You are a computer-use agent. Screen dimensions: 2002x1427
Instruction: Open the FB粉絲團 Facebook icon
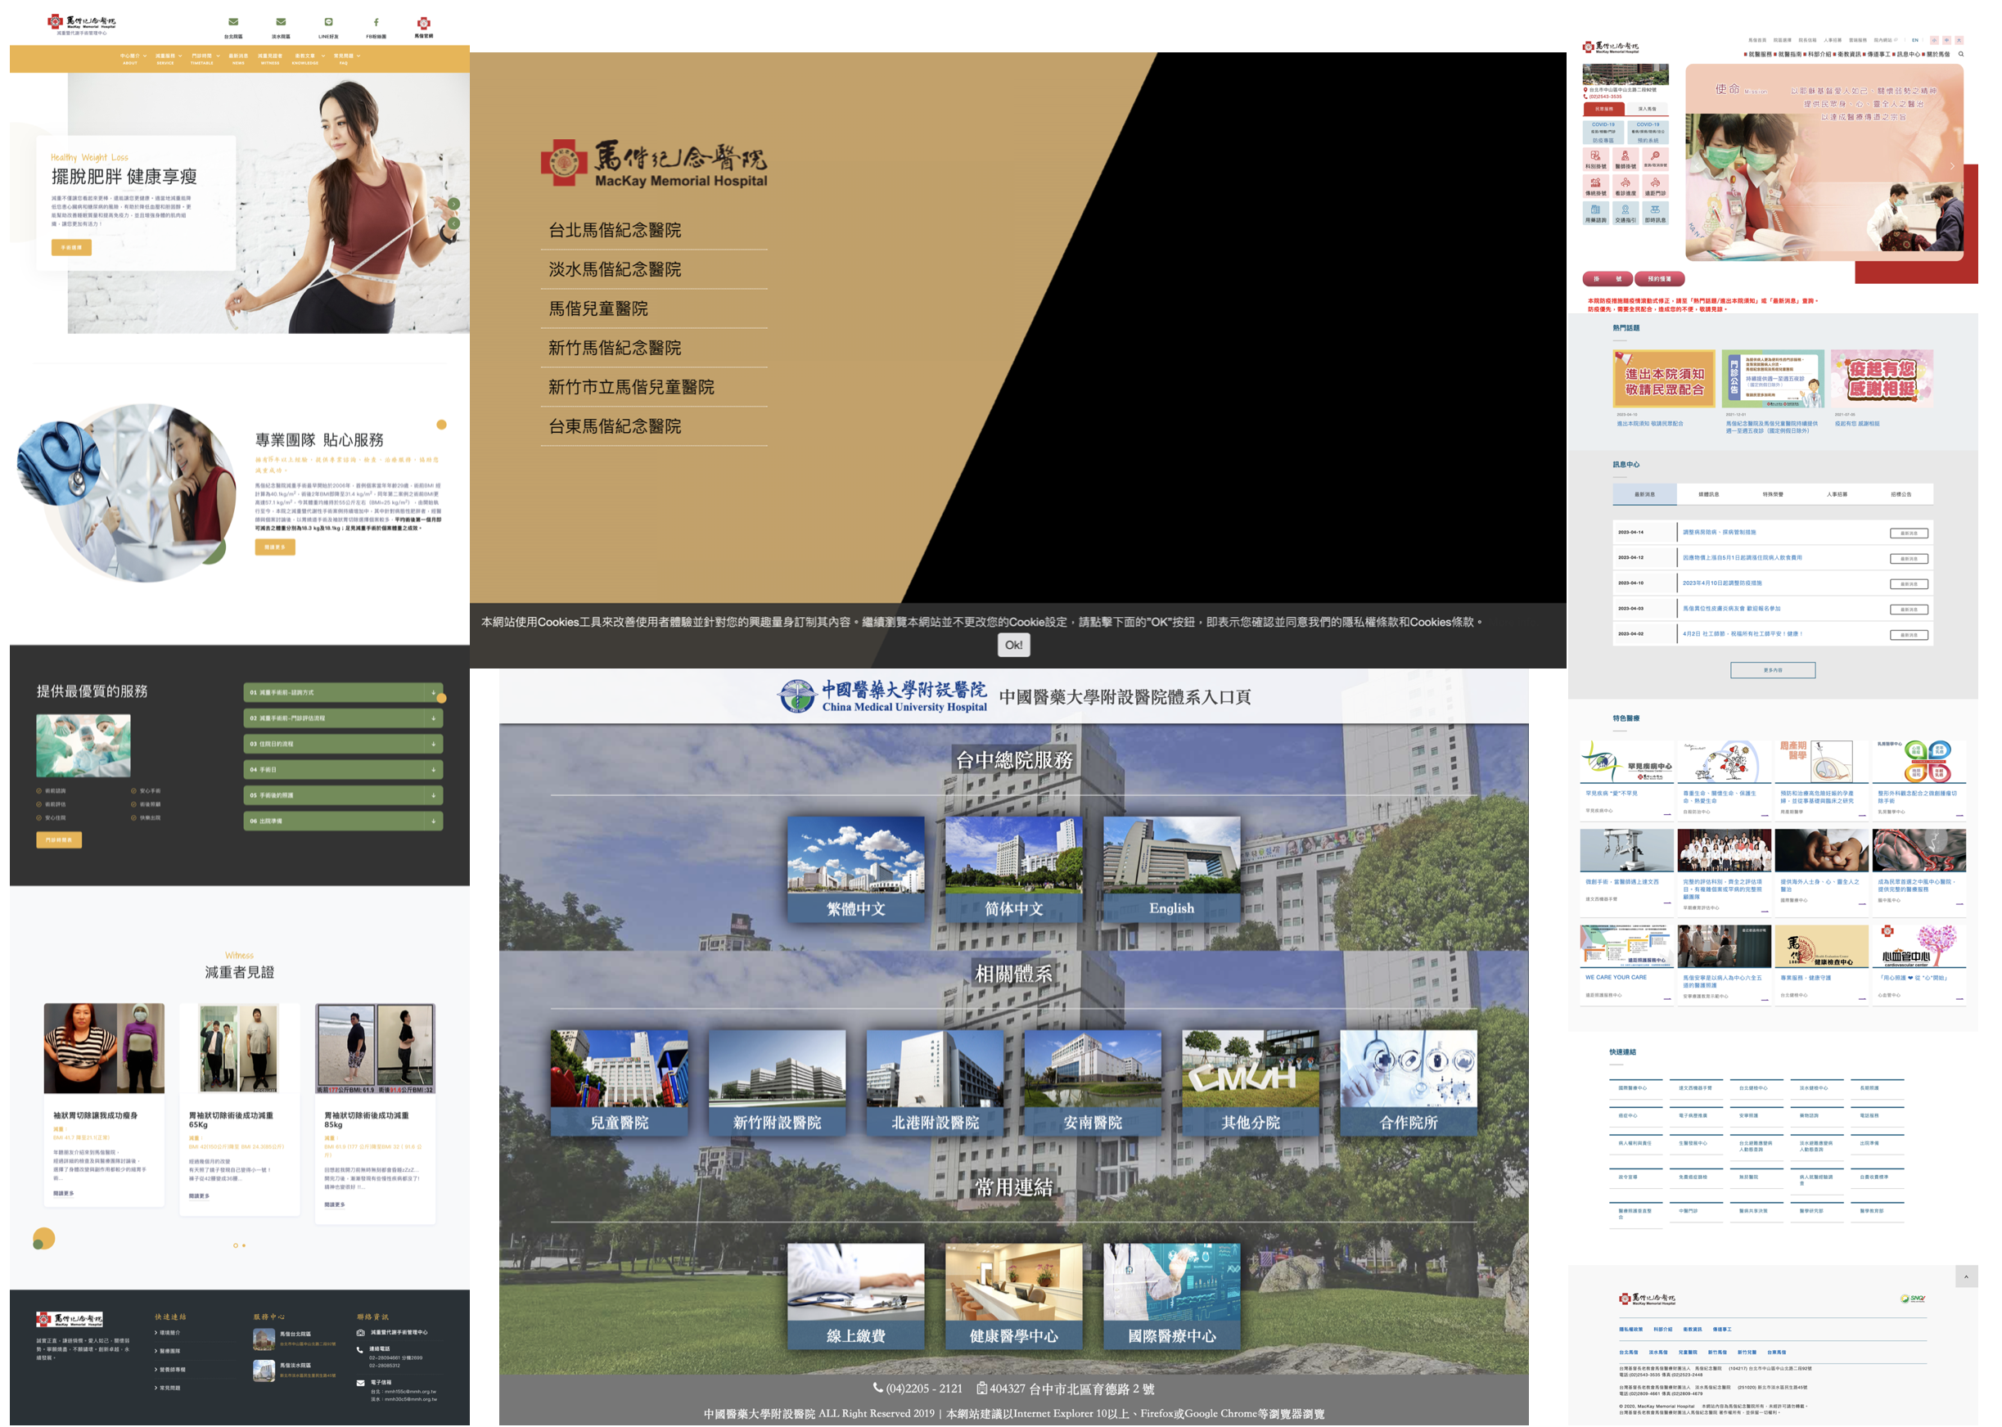click(x=377, y=22)
